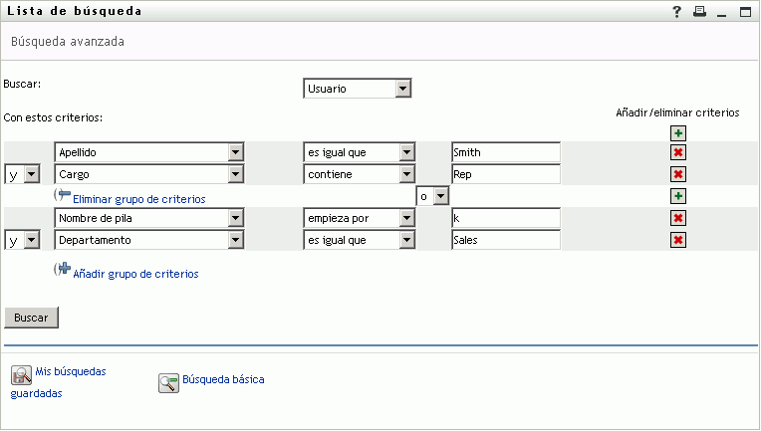Delete the Cargo criterion row

coord(678,174)
